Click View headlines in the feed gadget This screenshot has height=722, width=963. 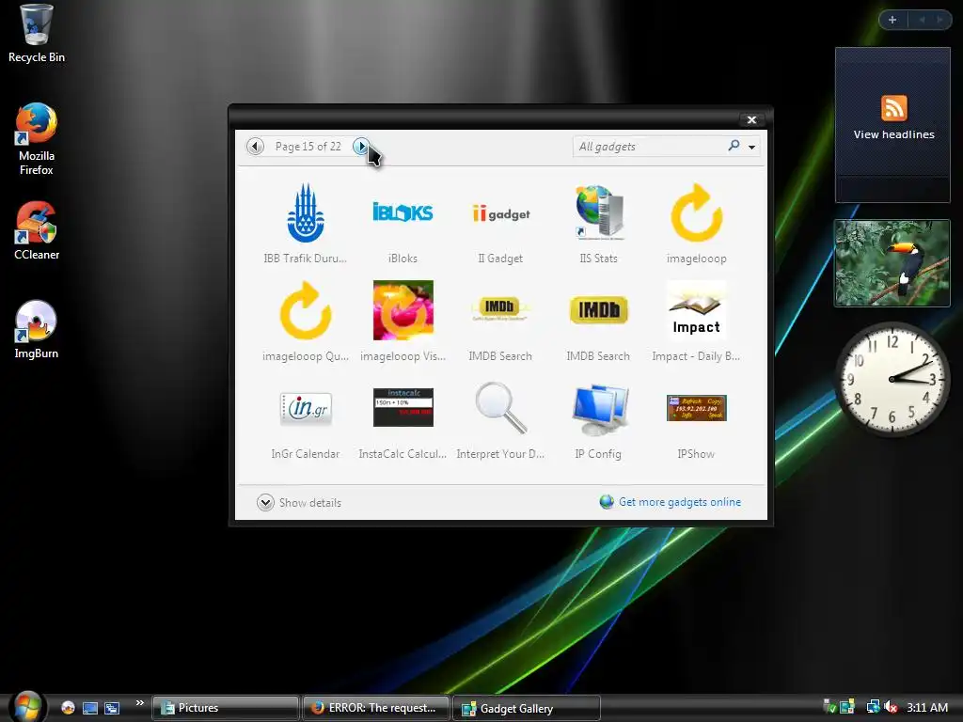[893, 134]
